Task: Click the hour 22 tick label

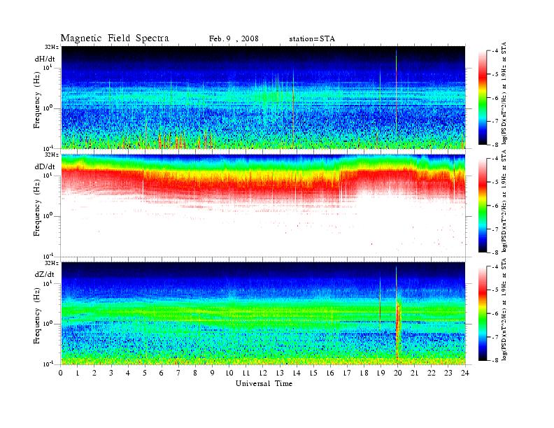Action: [x=432, y=373]
